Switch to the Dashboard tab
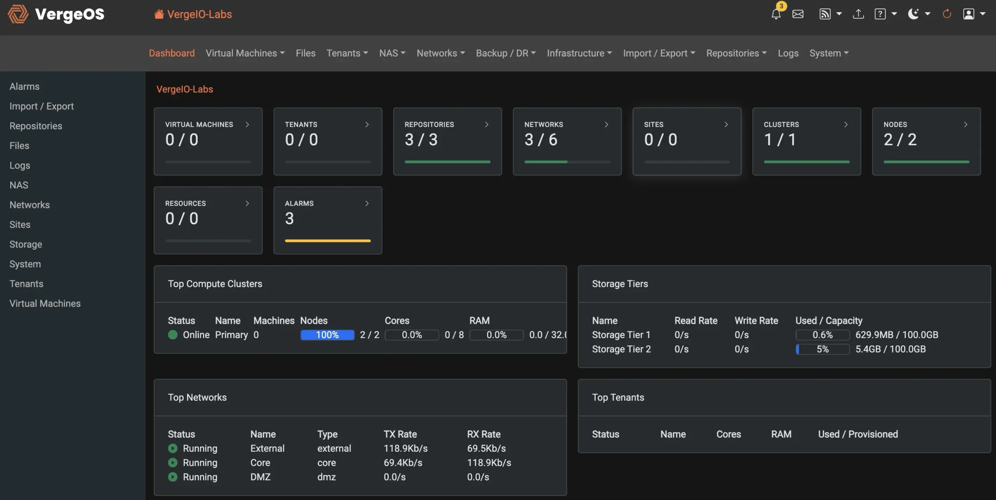 click(x=172, y=53)
